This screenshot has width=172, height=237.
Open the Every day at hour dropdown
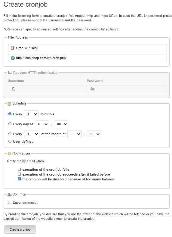42,124
